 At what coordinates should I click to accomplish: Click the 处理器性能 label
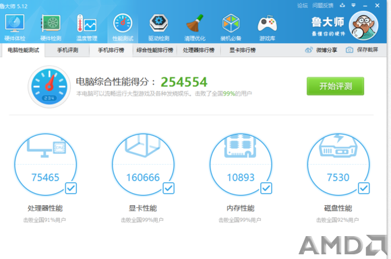point(45,209)
